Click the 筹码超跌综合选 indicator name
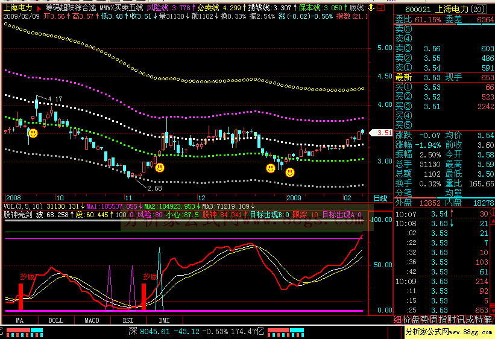The width and height of the screenshot is (495, 339). [x=71, y=8]
